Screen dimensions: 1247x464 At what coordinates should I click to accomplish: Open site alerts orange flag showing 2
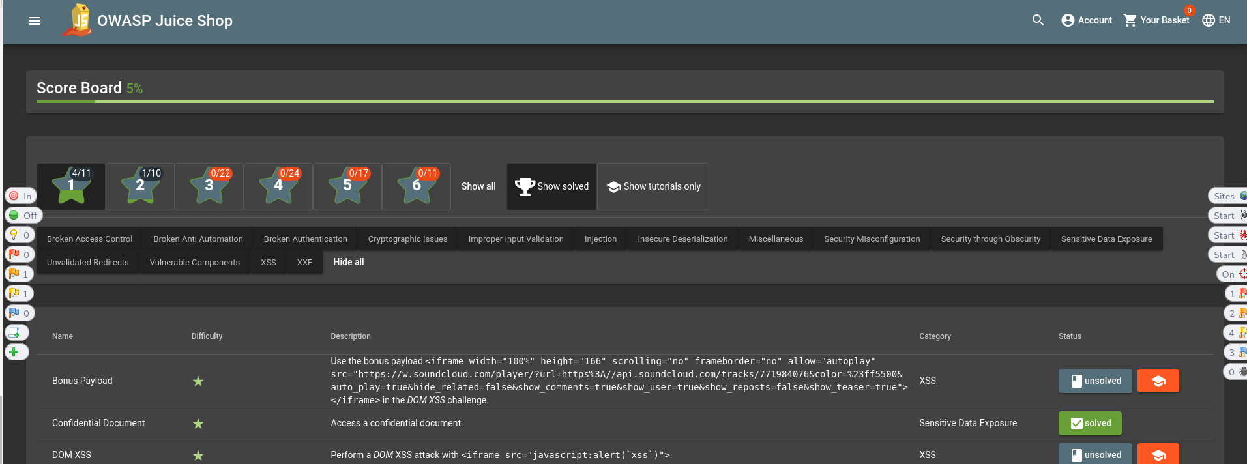pyautogui.click(x=1236, y=313)
